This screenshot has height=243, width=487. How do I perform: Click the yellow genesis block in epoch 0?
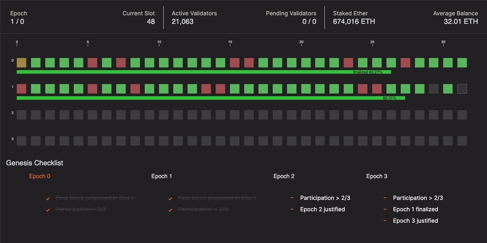coord(21,63)
